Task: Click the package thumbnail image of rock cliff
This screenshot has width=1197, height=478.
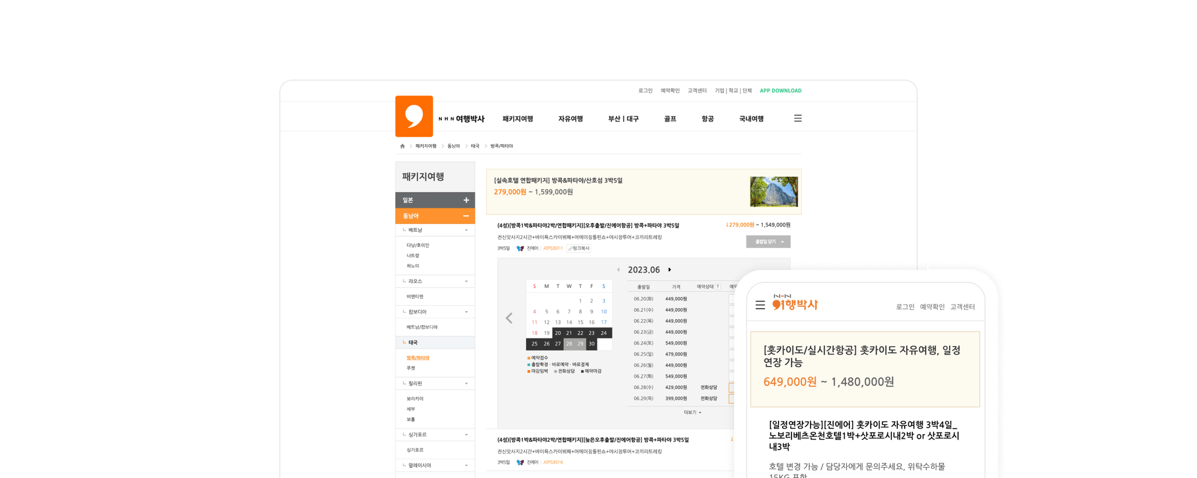Action: coord(773,192)
